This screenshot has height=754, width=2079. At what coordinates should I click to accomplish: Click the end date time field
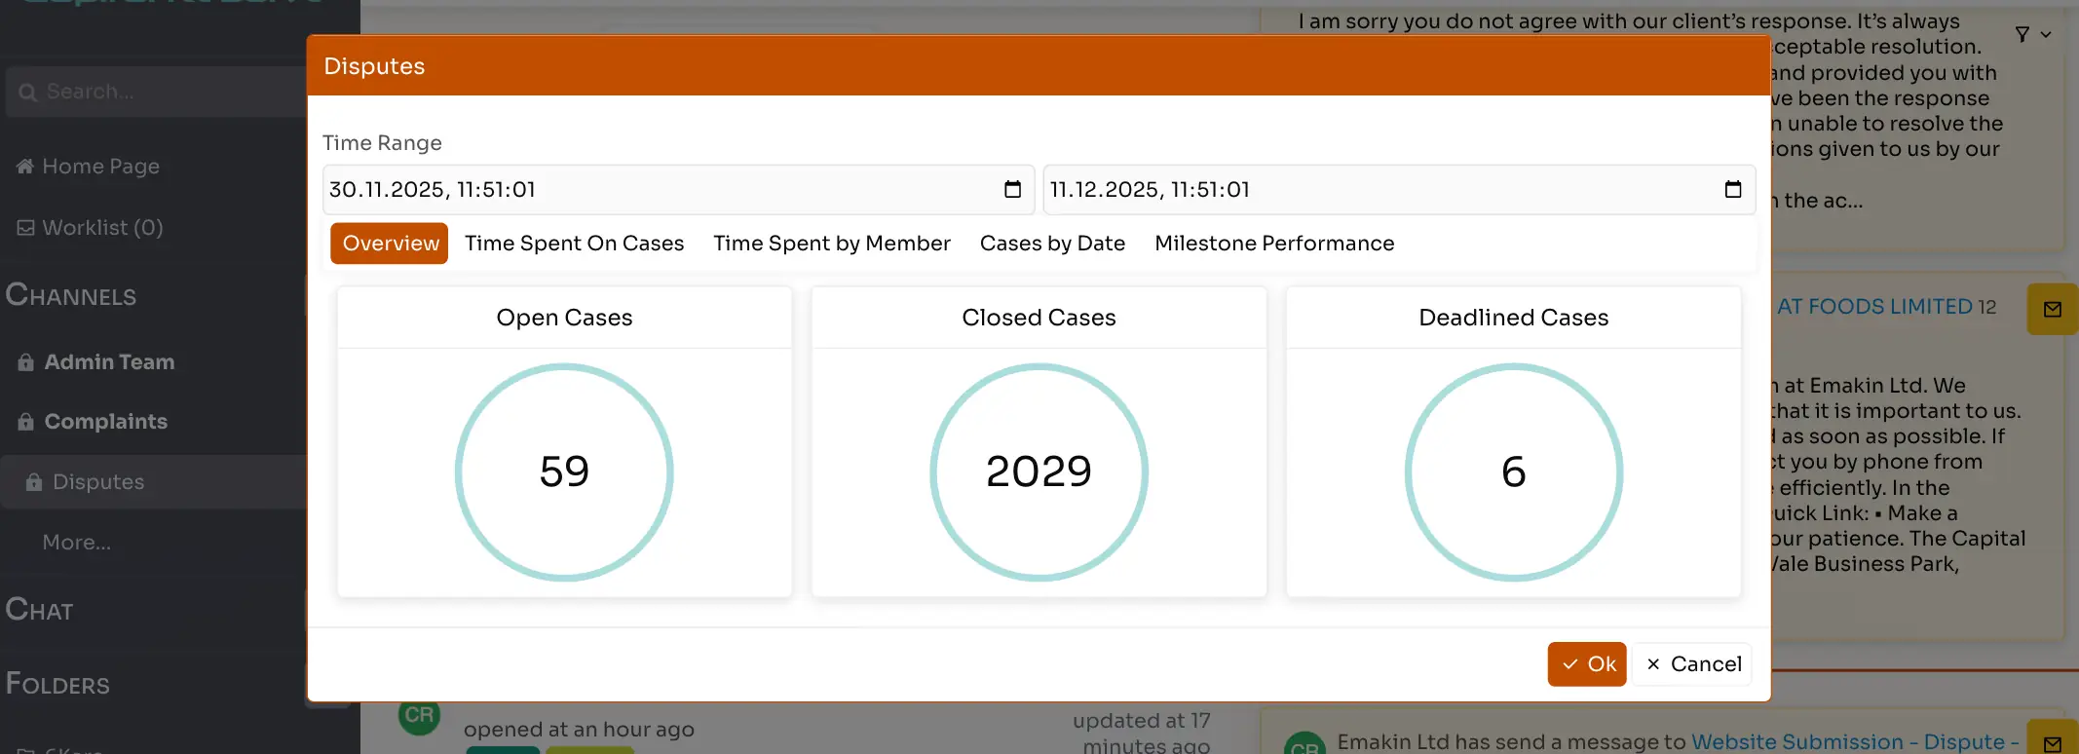(x=1399, y=190)
